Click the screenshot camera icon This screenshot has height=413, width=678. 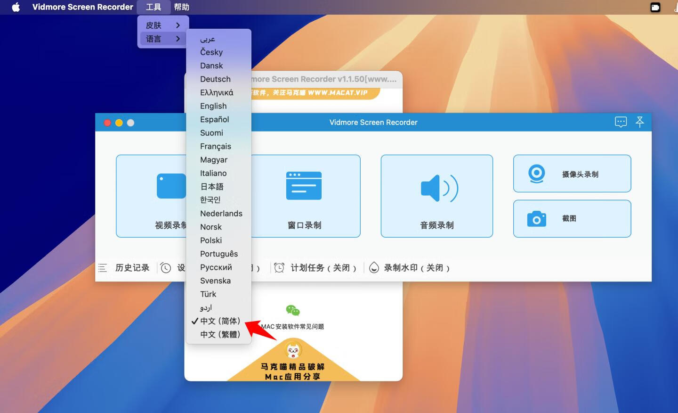pos(537,219)
